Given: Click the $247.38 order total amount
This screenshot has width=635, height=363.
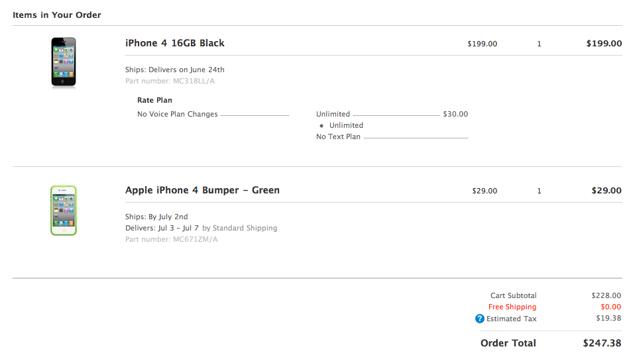Looking at the screenshot, I should (602, 343).
